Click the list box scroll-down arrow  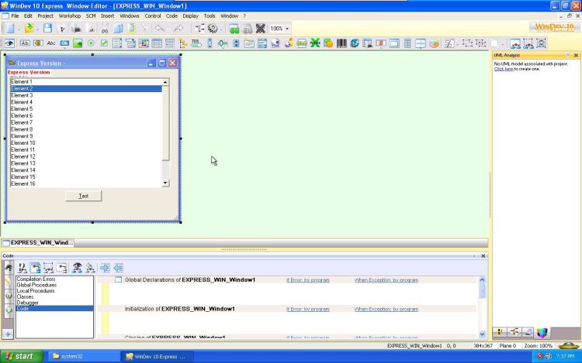click(165, 183)
